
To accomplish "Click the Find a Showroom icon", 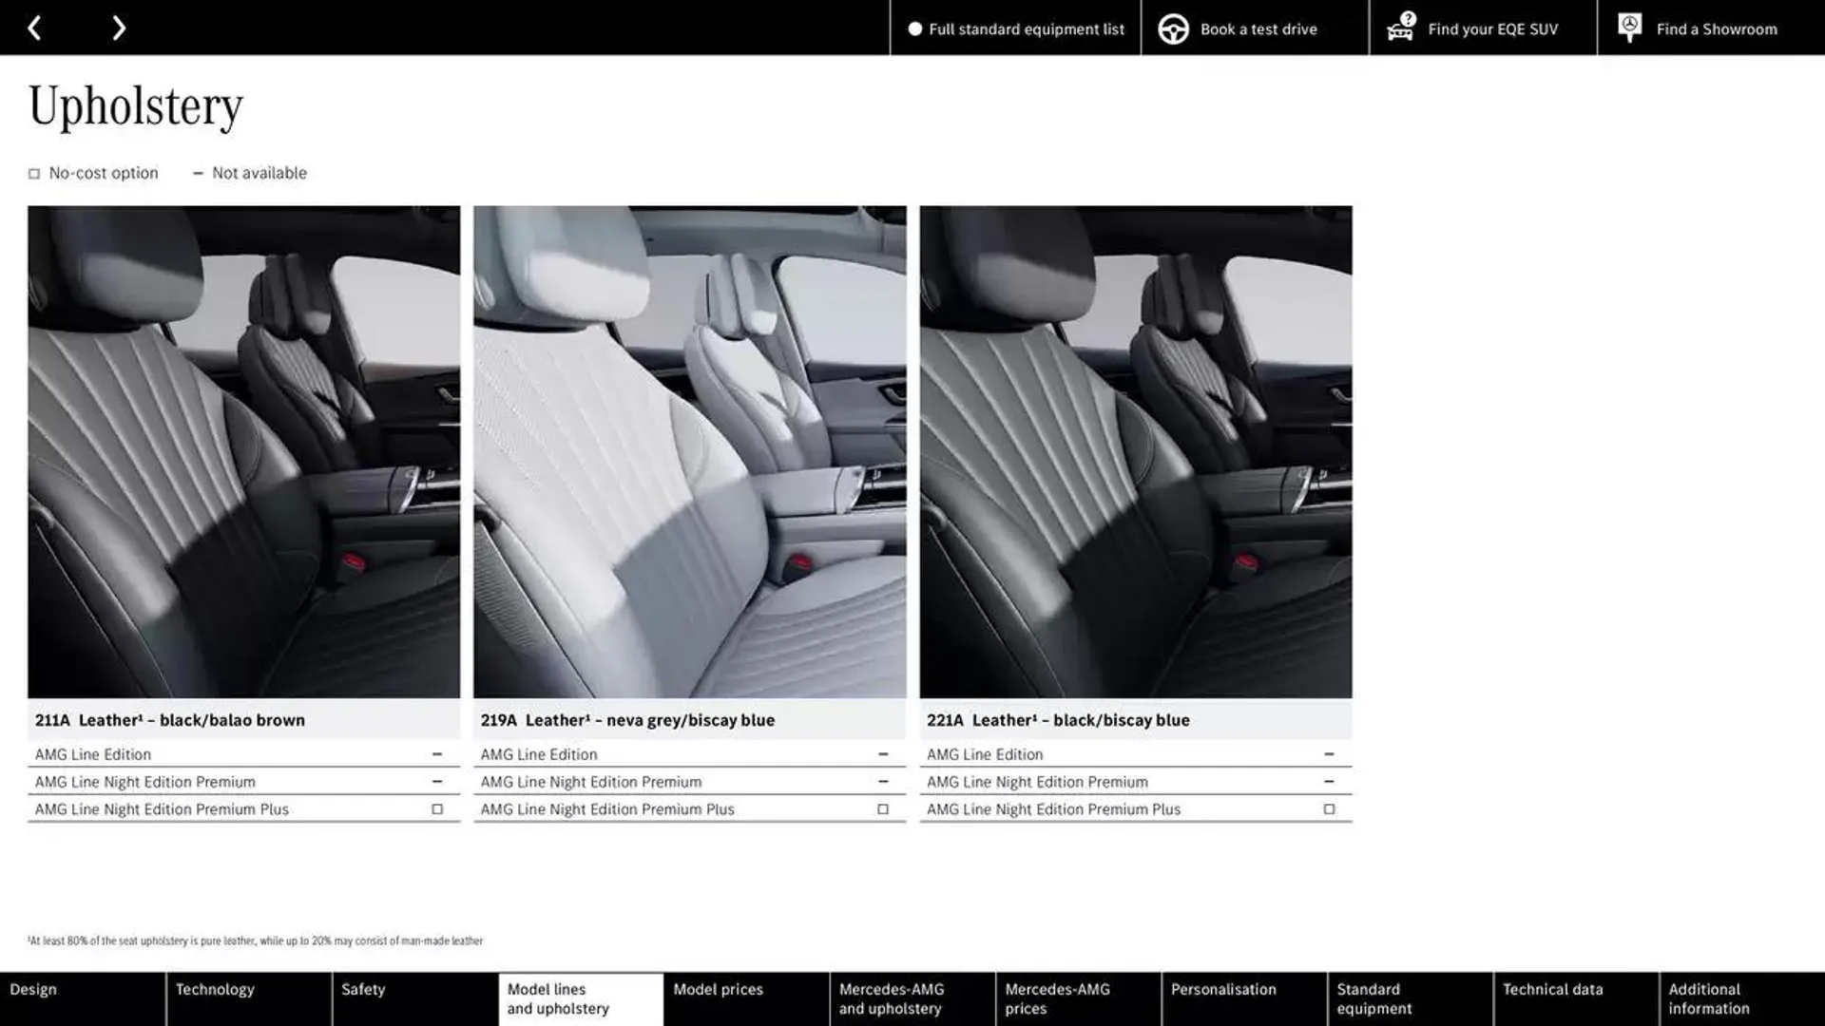I will point(1629,28).
